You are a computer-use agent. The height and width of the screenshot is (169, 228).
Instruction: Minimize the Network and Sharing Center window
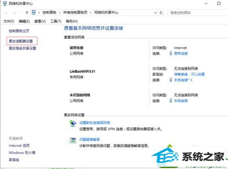pyautogui.click(x=206, y=4)
